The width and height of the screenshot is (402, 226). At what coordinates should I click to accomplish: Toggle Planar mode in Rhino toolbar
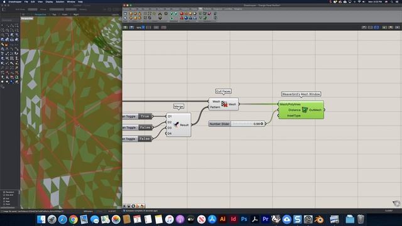pyautogui.click(x=43, y=9)
